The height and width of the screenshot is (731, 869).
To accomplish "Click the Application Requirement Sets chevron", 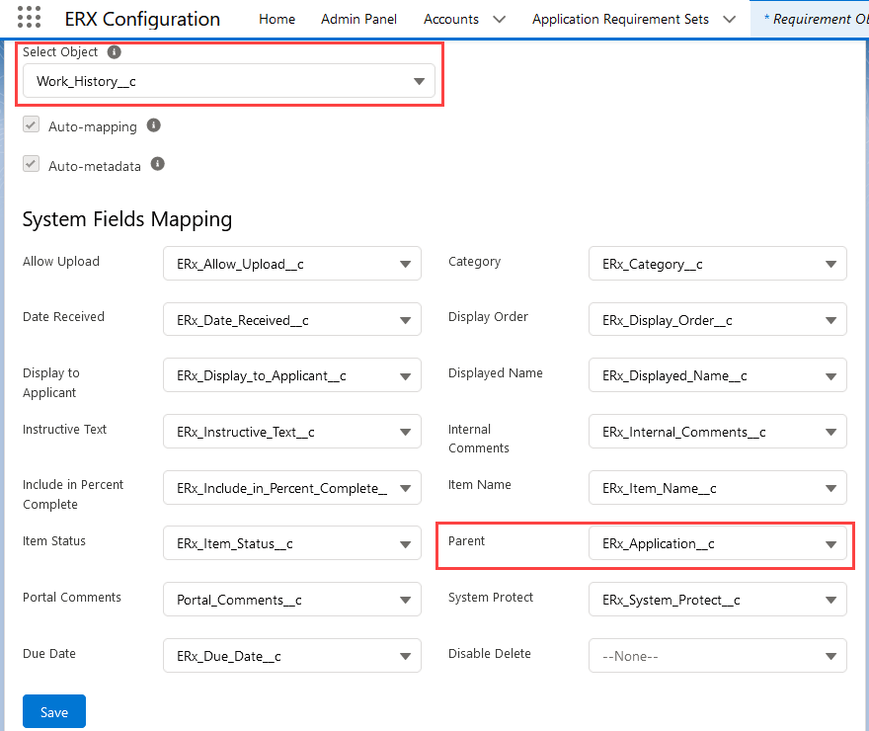I will (x=729, y=20).
